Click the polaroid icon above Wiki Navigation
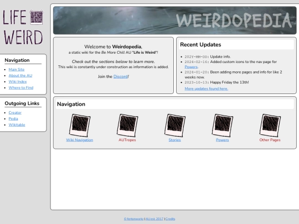 [x=80, y=126]
